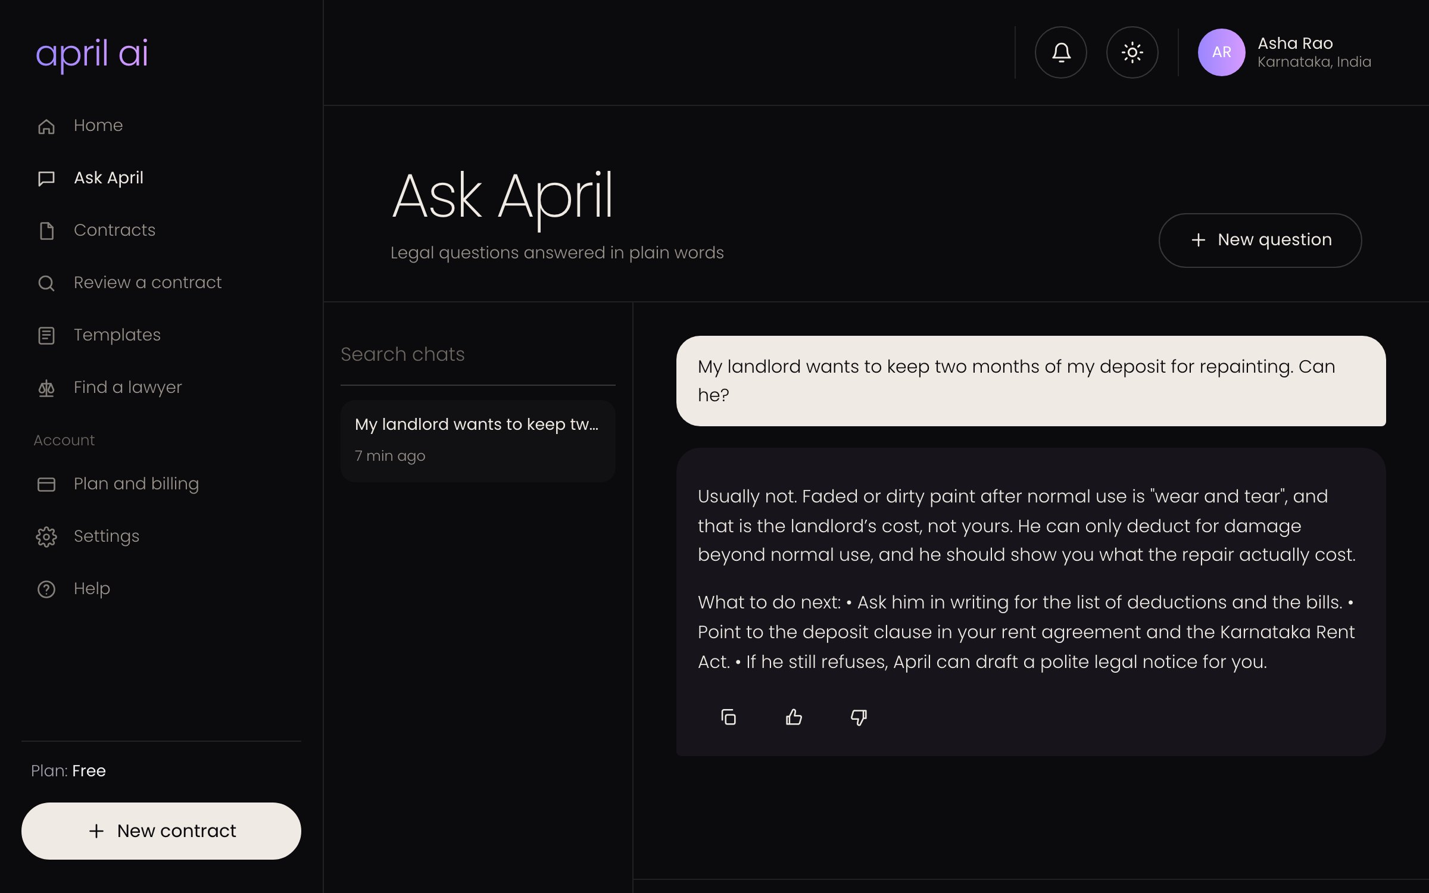Open the AR profile avatar

tap(1221, 52)
